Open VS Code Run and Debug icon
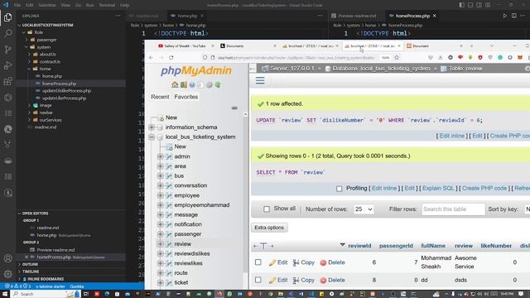Screen dimensions: 530x298 pos(7,65)
